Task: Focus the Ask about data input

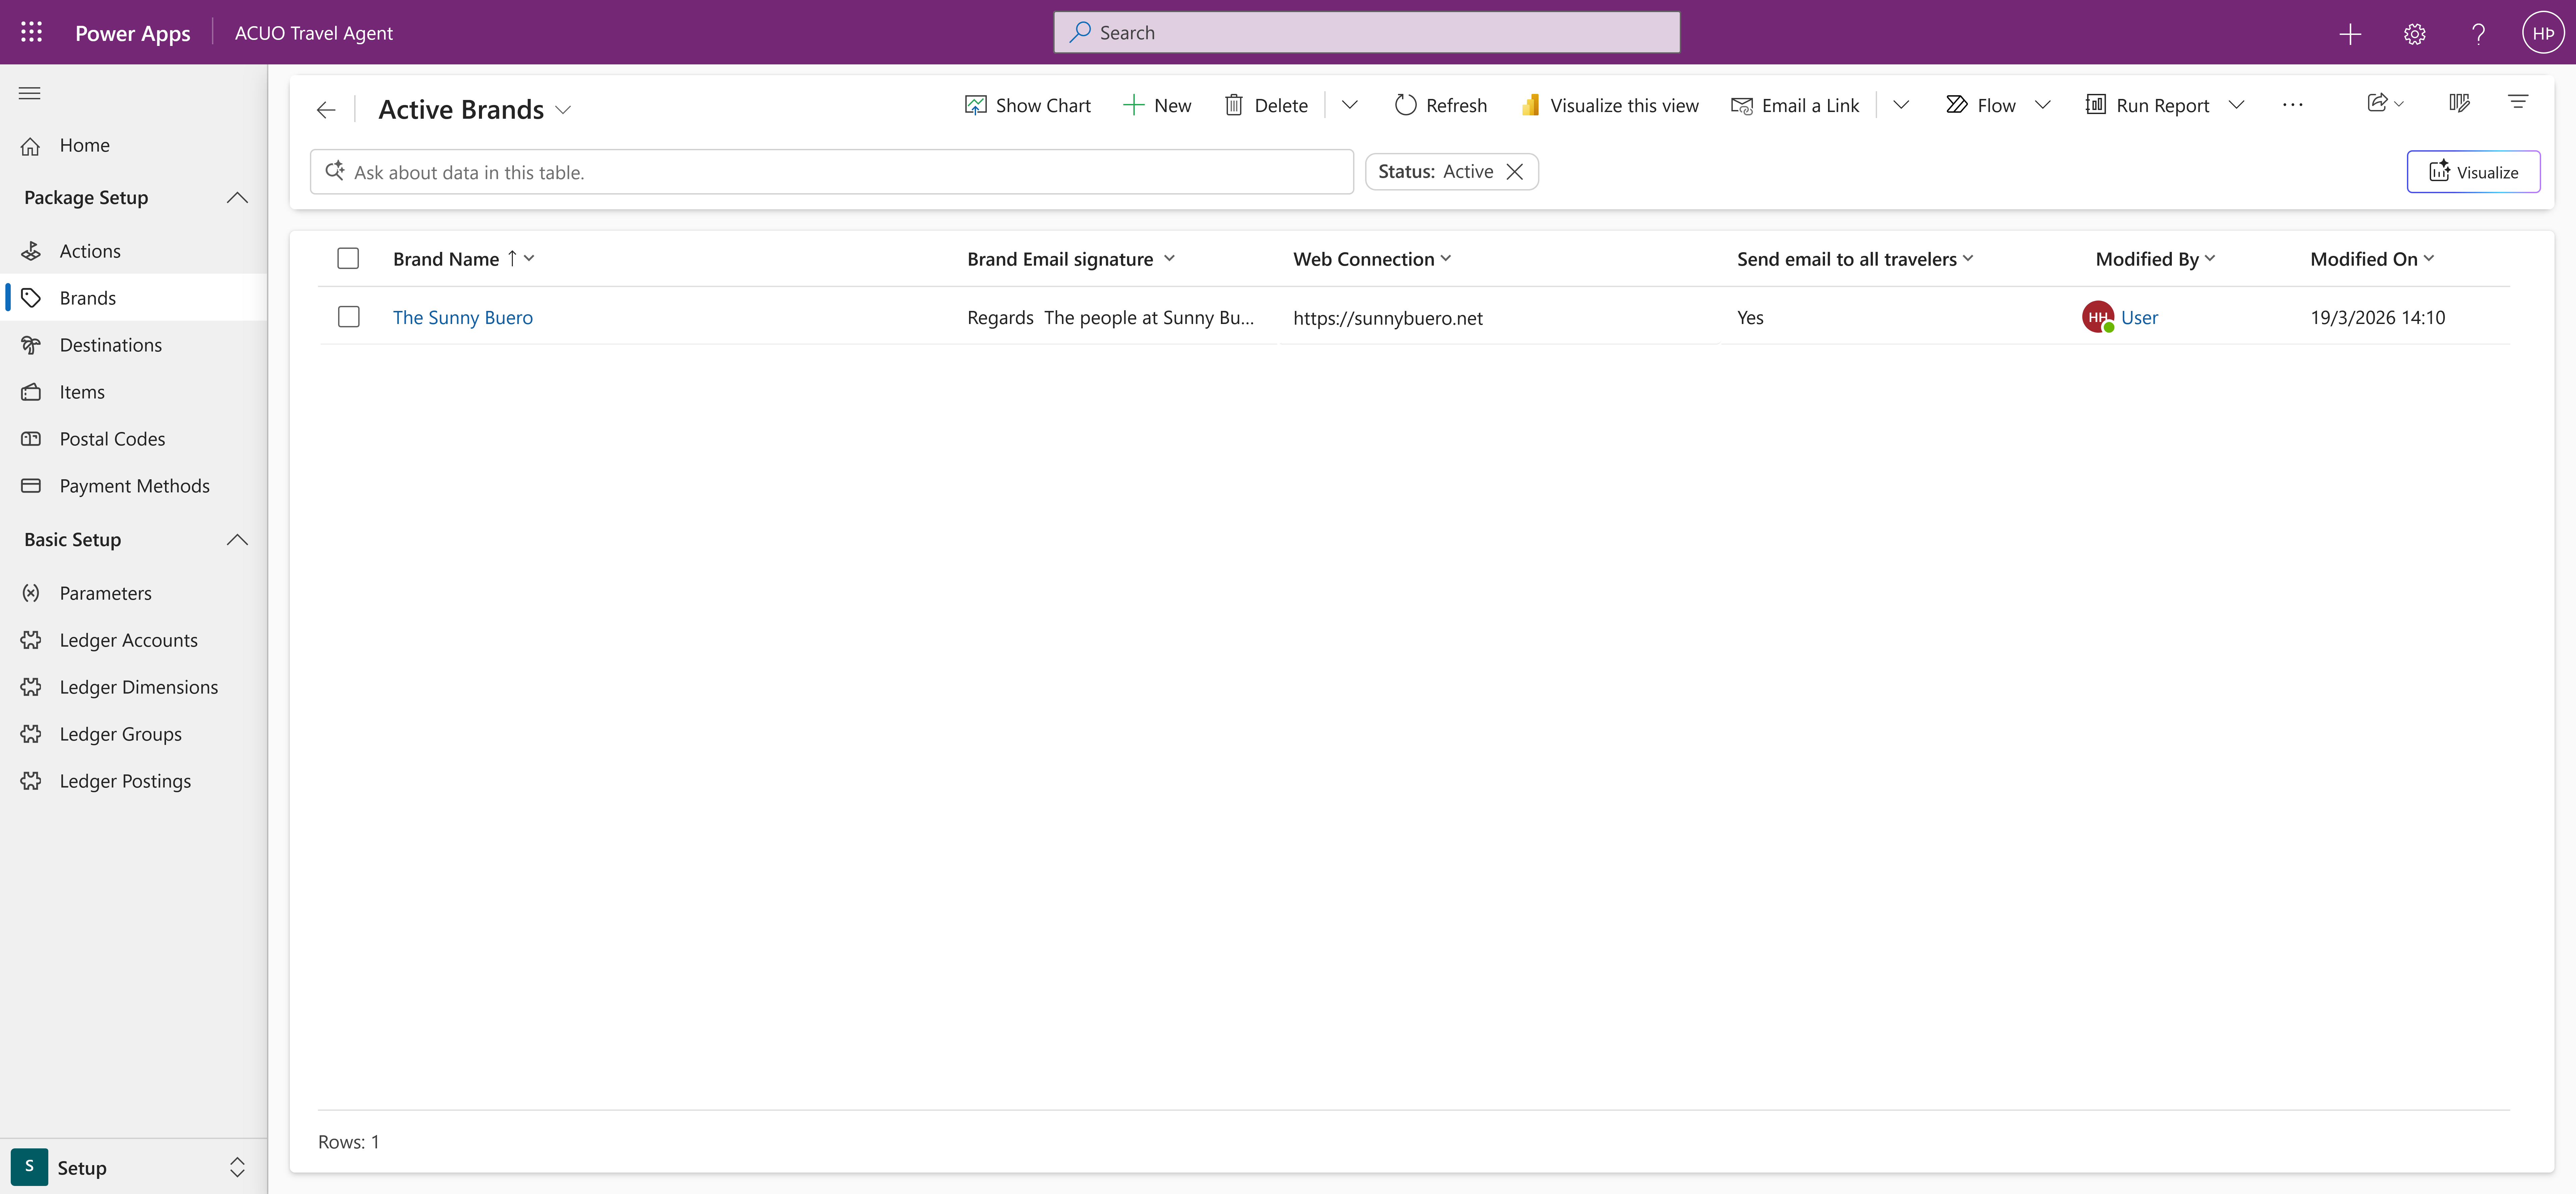Action: point(832,172)
